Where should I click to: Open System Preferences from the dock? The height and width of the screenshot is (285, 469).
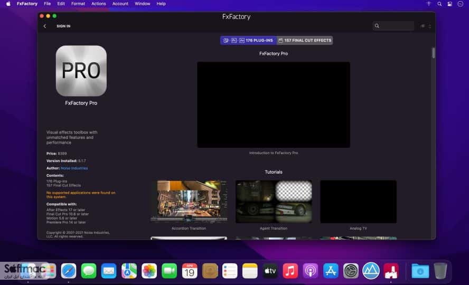[x=351, y=271]
